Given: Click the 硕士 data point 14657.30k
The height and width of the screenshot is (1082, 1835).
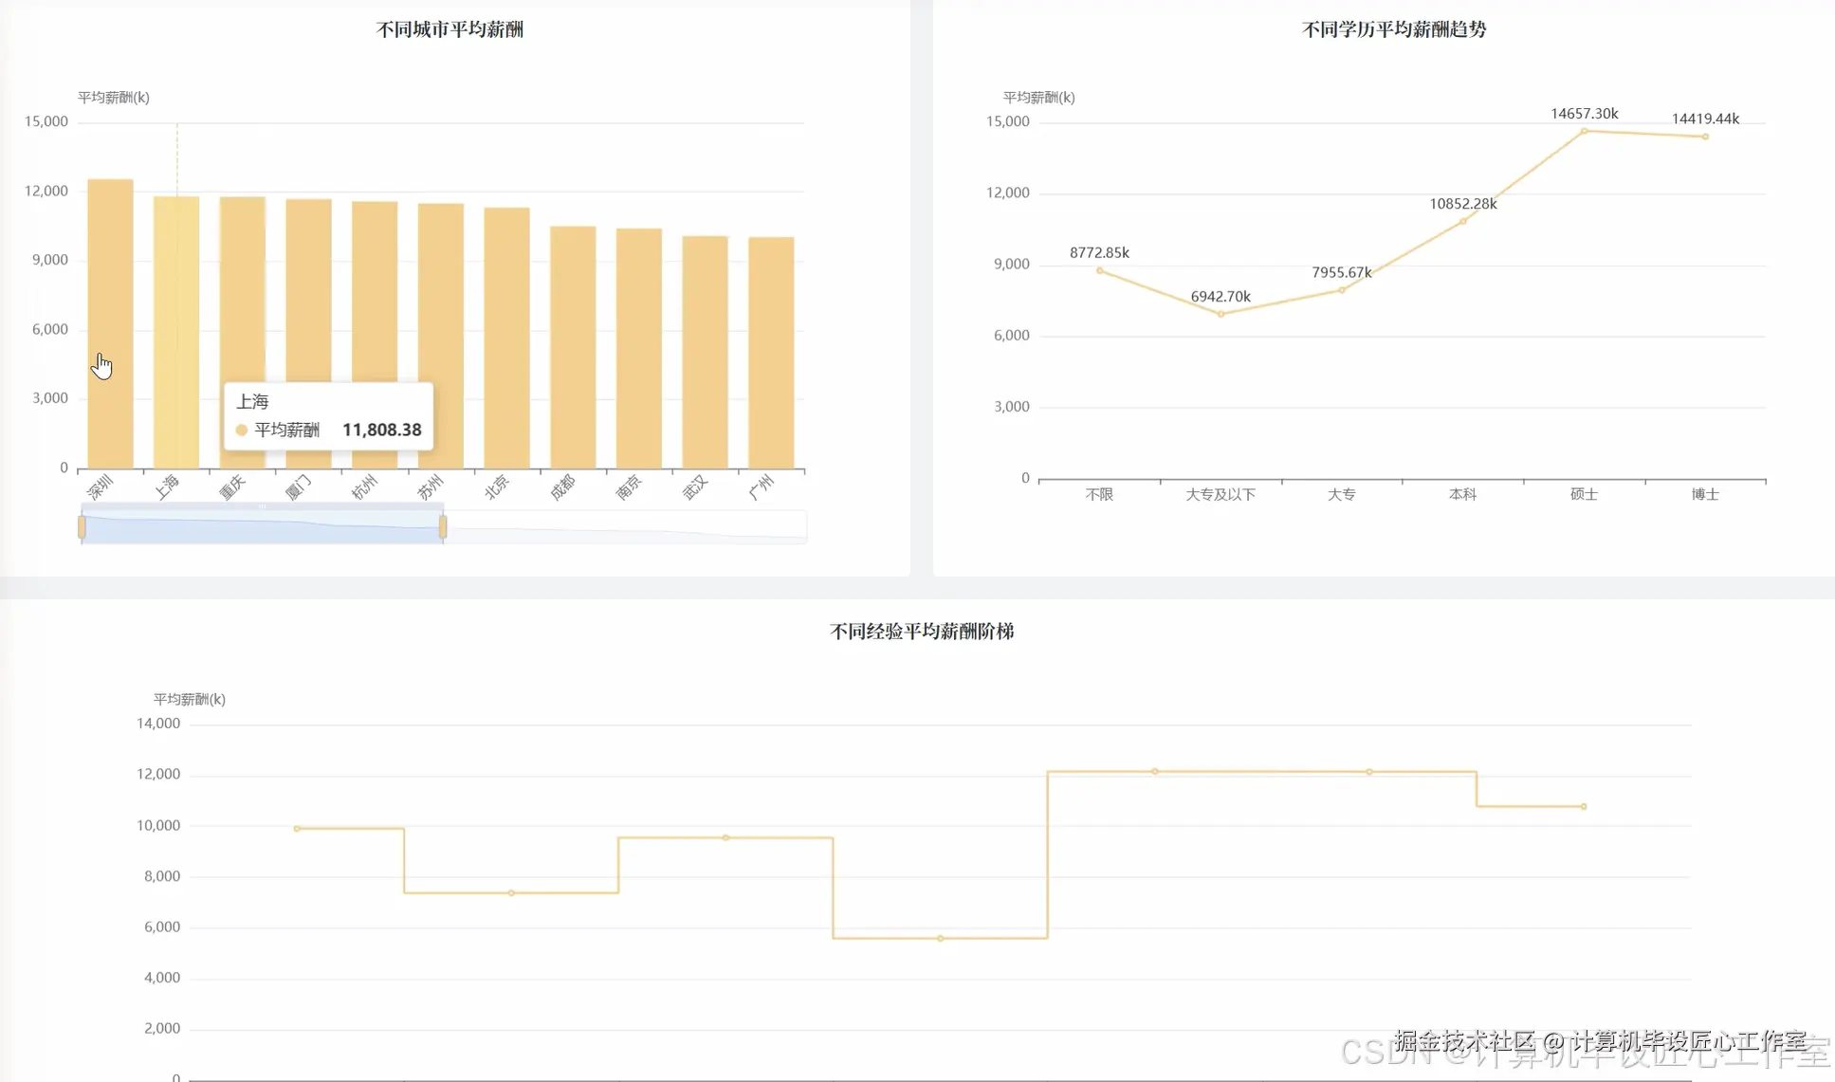Looking at the screenshot, I should pos(1584,131).
